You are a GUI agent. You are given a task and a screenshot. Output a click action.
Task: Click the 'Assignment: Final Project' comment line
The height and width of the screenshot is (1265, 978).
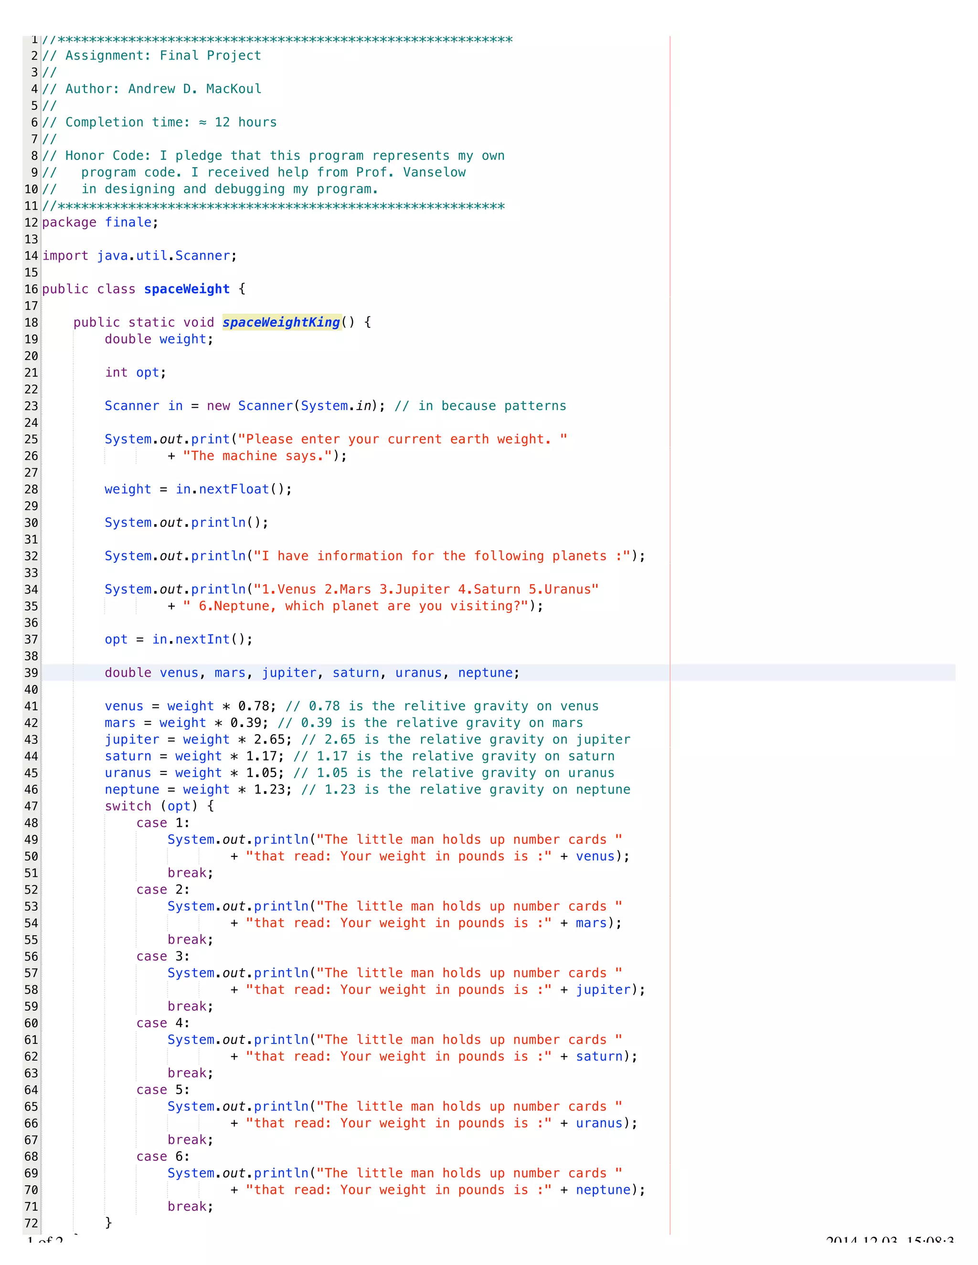[x=152, y=55]
